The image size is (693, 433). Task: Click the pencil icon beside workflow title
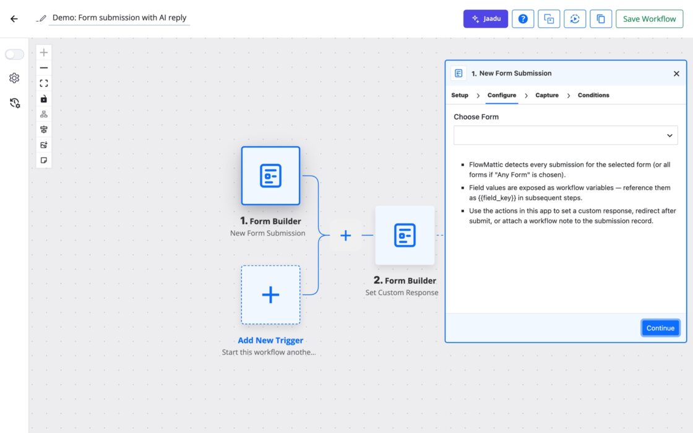point(41,18)
